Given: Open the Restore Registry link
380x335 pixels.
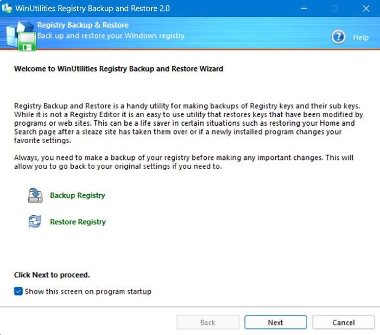Looking at the screenshot, I should [x=78, y=222].
